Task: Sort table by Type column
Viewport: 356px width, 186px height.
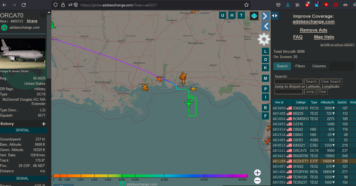Action: (314, 102)
